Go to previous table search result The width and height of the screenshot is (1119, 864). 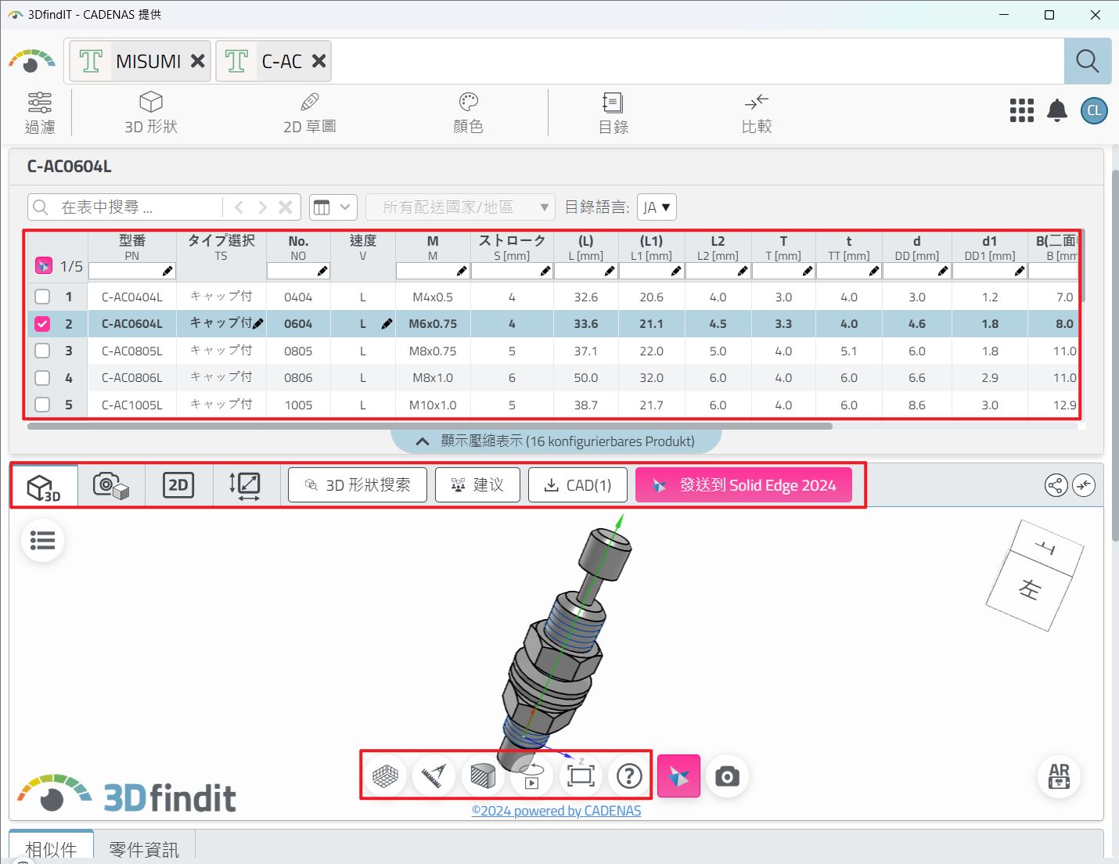239,207
